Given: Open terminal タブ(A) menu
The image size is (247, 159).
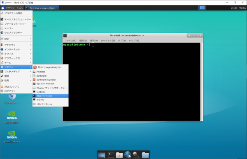Looking at the screenshot, I should 122,41.
